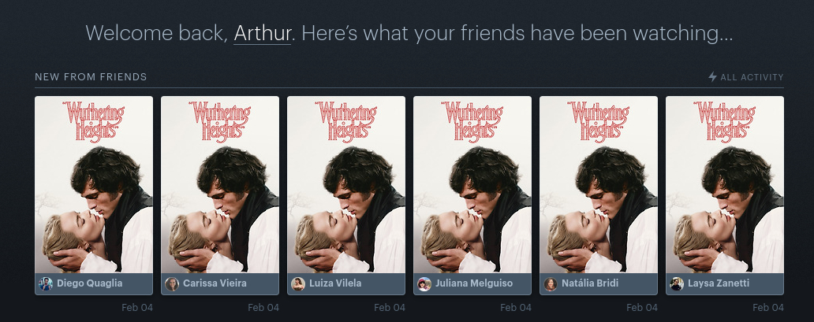This screenshot has height=322, width=814.
Task: Click Carissa Vieira's avatar icon
Action: click(x=172, y=283)
